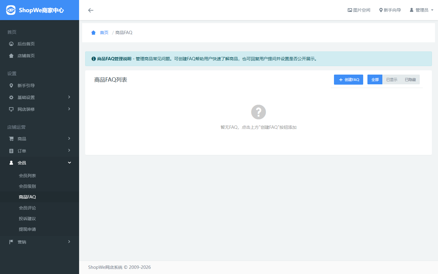Open 图片空间 link in header
The image size is (438, 274).
359,10
